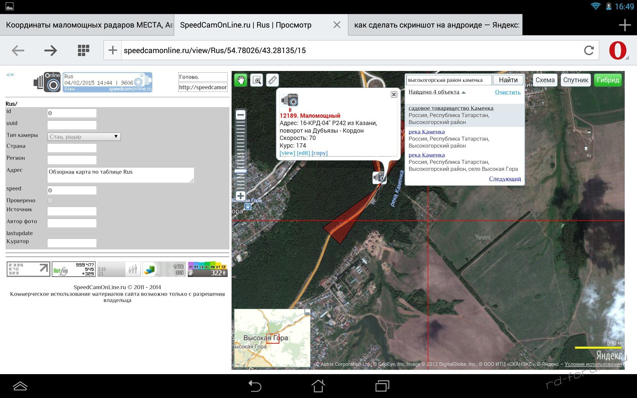Screen dimensions: 637x398
Task: Zoom out the map with minus button
Action: tap(241, 115)
